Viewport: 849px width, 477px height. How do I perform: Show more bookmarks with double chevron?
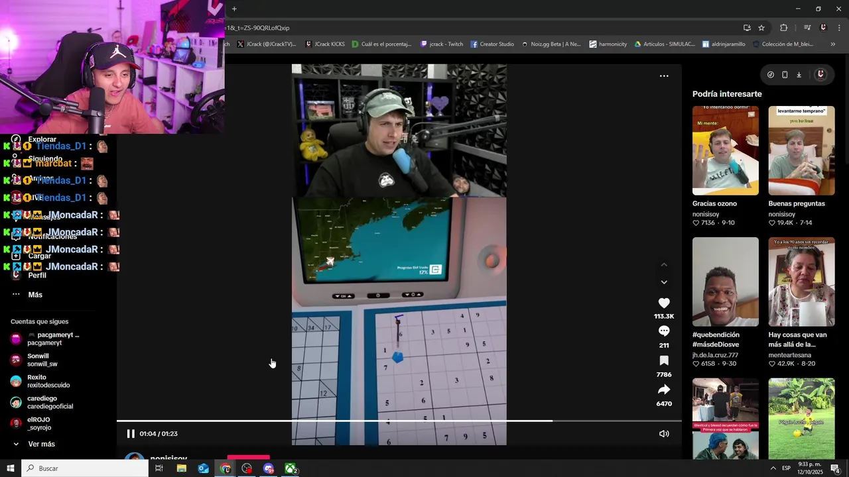click(833, 44)
